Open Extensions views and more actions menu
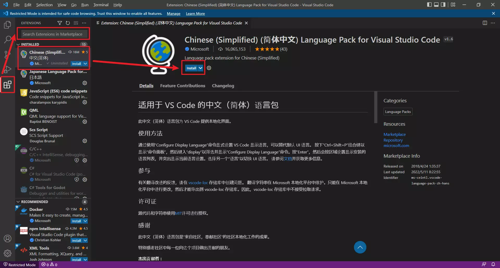The image size is (500, 268). 84,23
